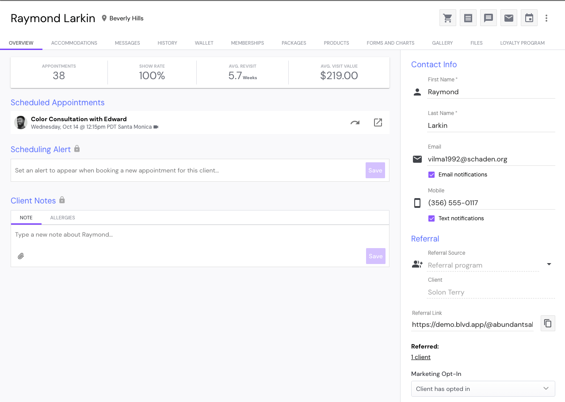Screen dimensions: 565x402
Task: Click the paperclip attachment icon
Action: [21, 256]
